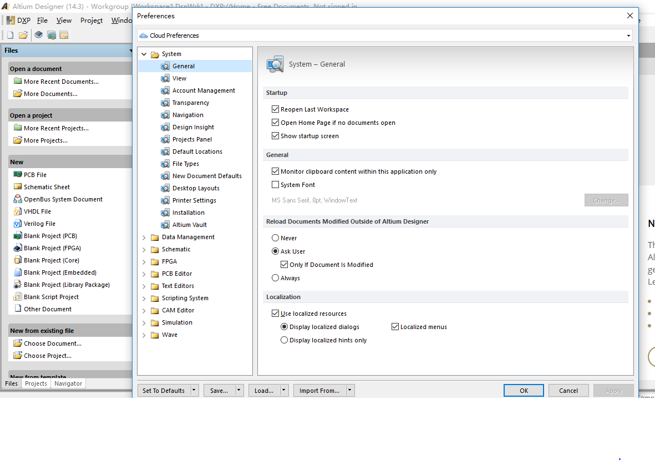This screenshot has height=460, width=655.
Task: Click the Load... button
Action: [x=264, y=390]
